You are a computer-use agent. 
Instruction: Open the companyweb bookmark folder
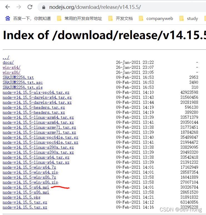pos(156,18)
